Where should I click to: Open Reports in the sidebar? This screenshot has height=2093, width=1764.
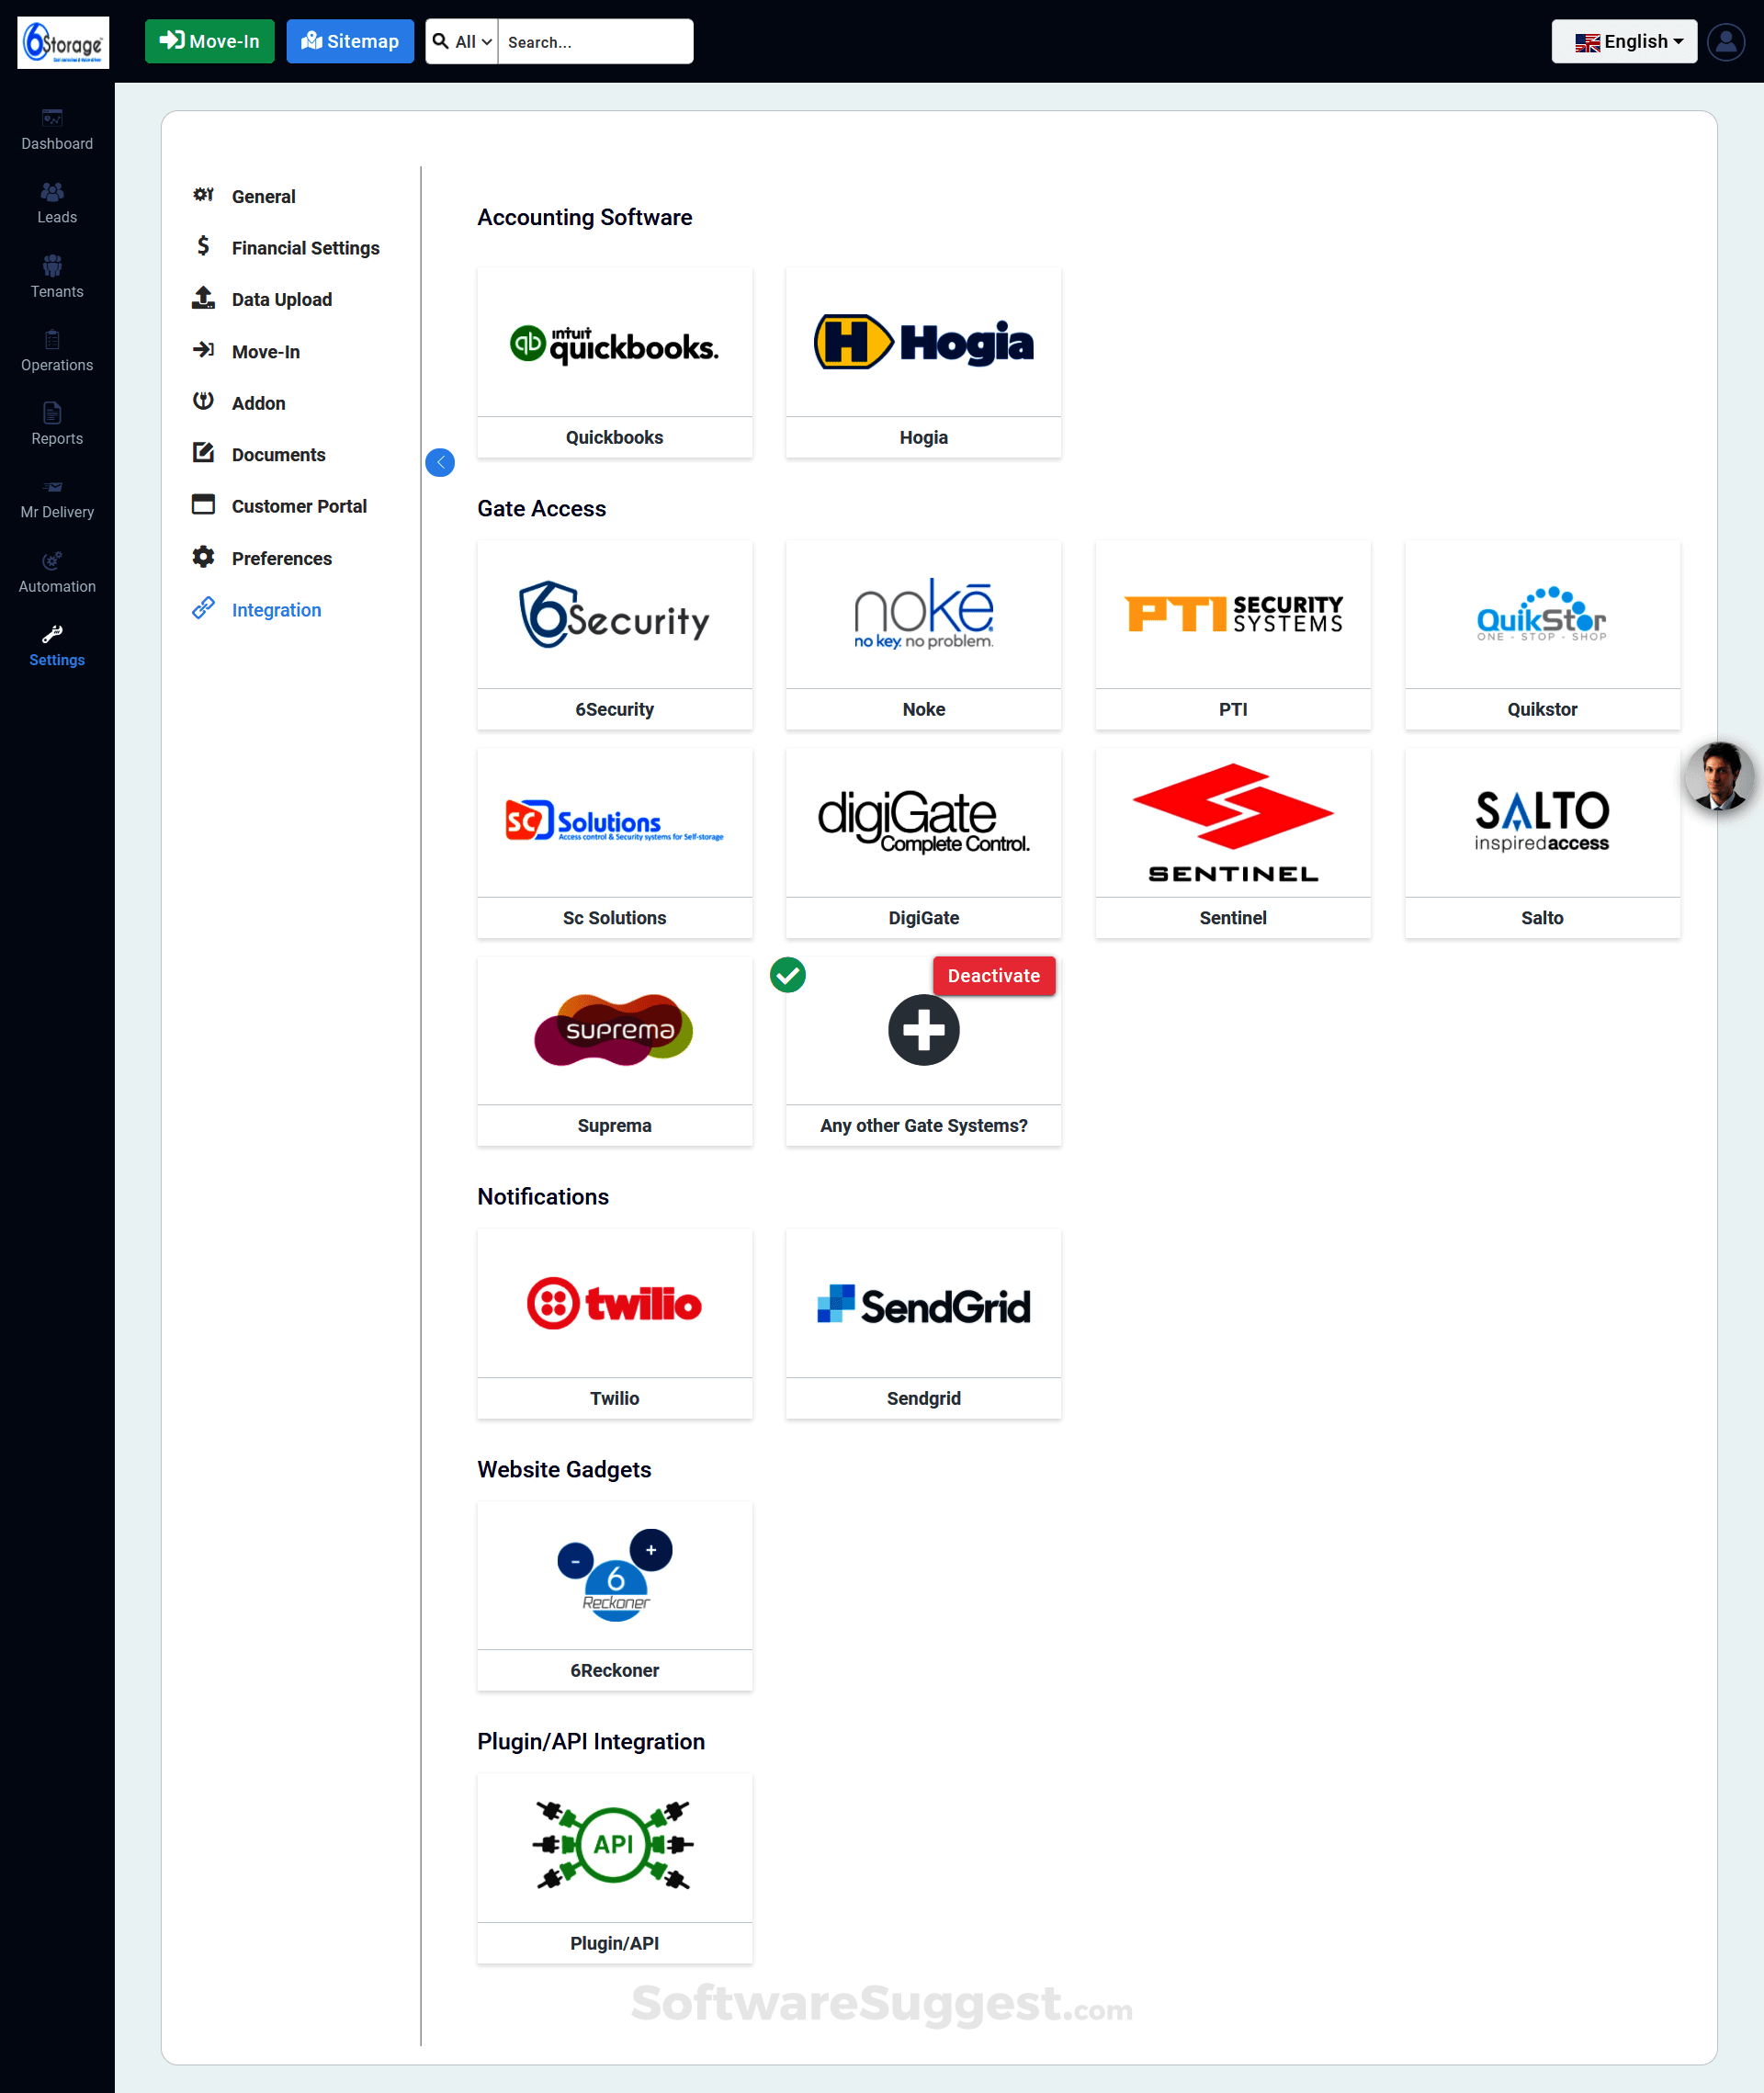click(x=57, y=424)
